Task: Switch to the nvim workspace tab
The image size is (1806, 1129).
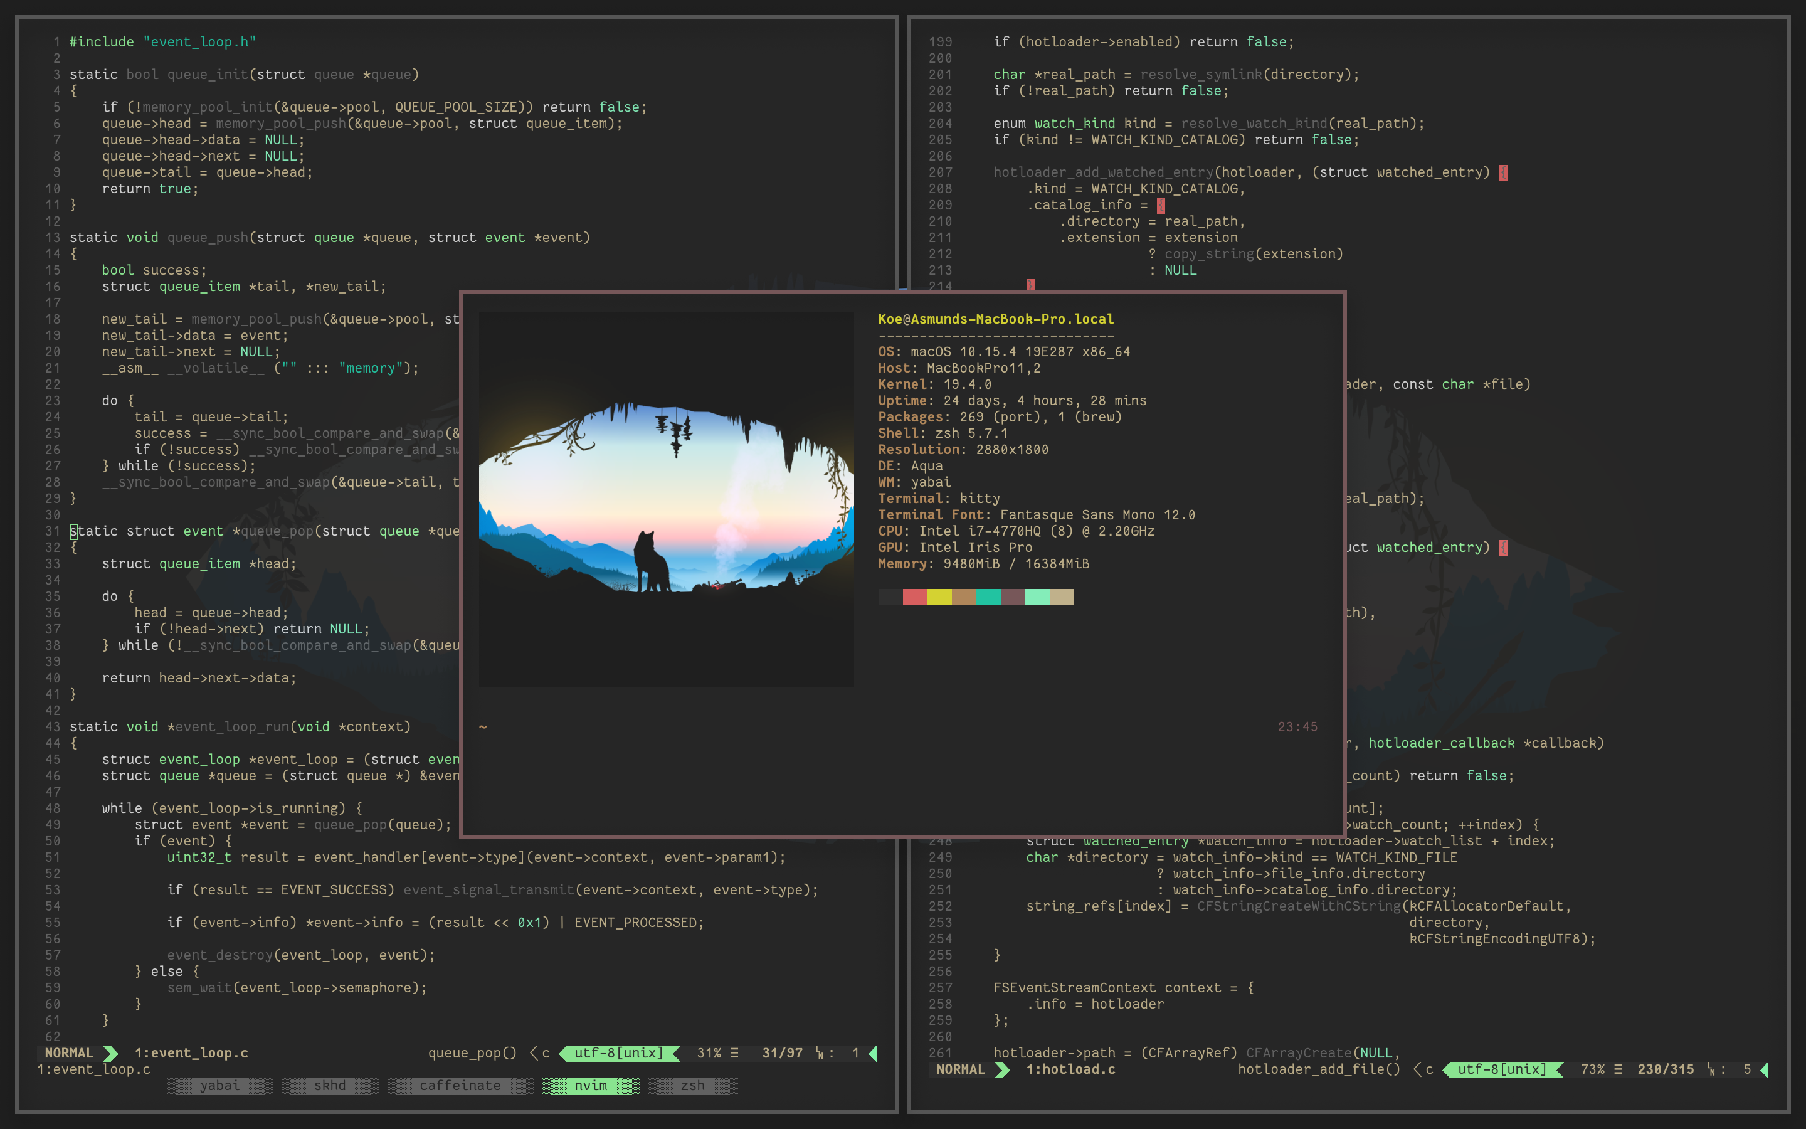Action: coord(590,1086)
